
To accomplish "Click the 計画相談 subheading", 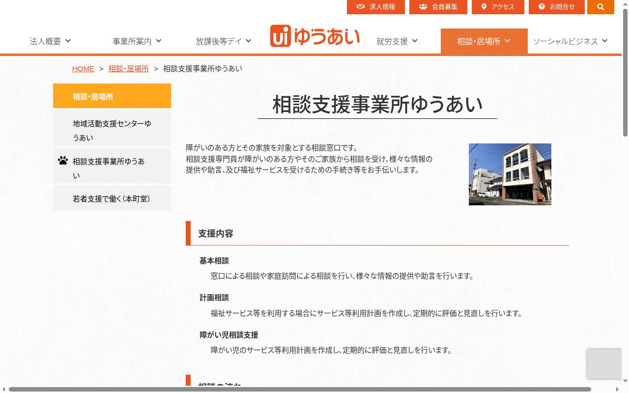I will 214,298.
